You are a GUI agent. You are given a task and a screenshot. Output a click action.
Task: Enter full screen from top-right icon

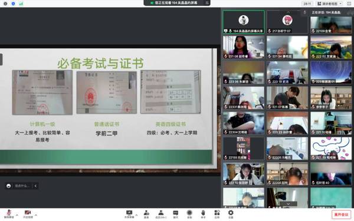349,4
